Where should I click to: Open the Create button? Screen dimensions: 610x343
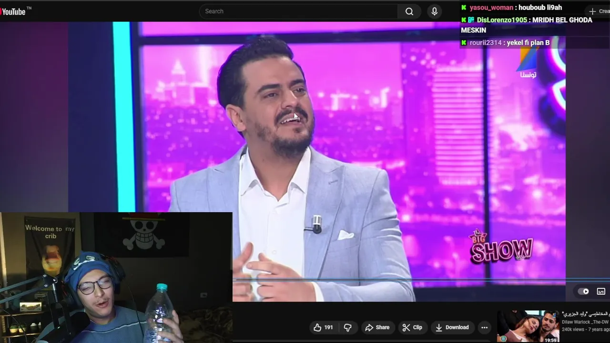(599, 11)
